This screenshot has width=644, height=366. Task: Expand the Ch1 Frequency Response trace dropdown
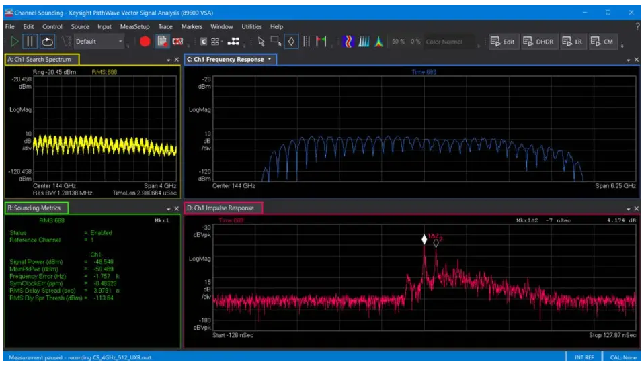270,60
